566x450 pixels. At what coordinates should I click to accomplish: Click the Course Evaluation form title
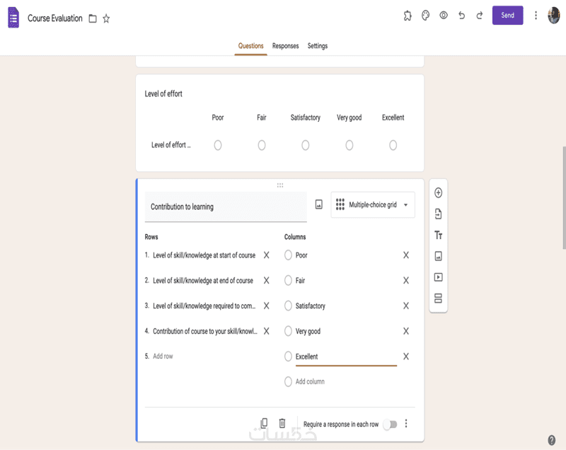55,18
